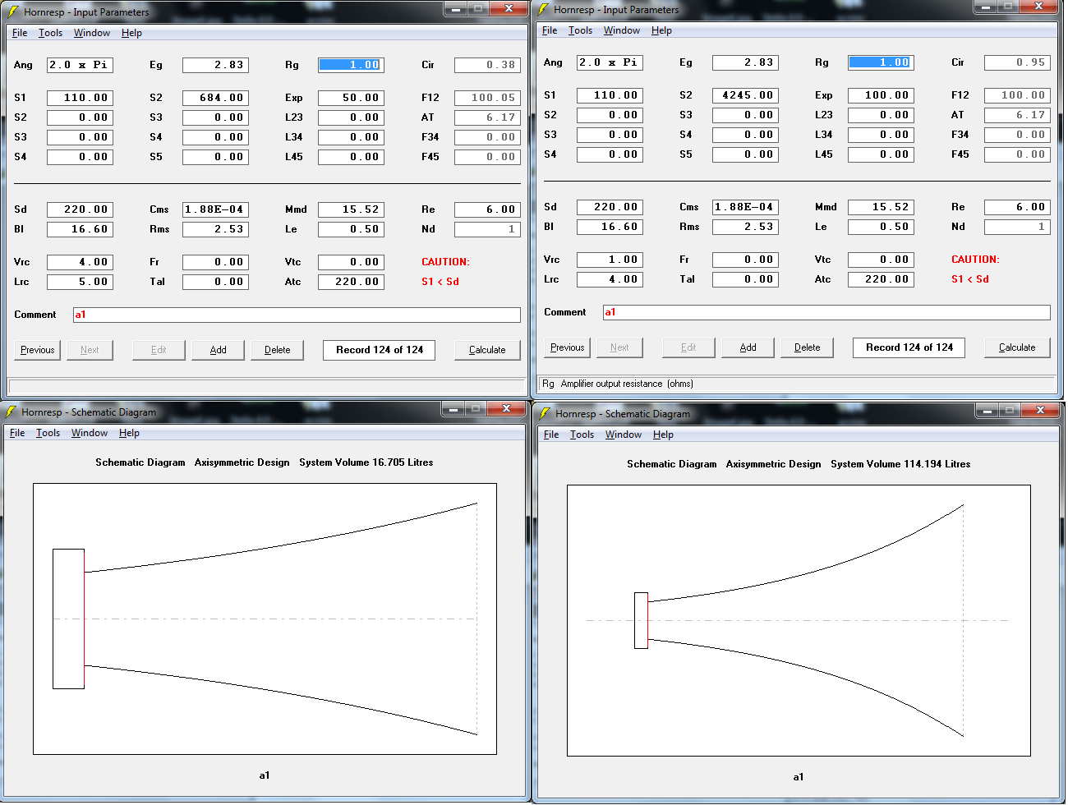
Task: Open Window menu in right Schematic Diagram window
Action: point(624,435)
